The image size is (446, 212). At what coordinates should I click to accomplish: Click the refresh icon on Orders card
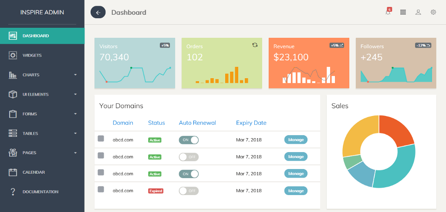click(x=255, y=45)
